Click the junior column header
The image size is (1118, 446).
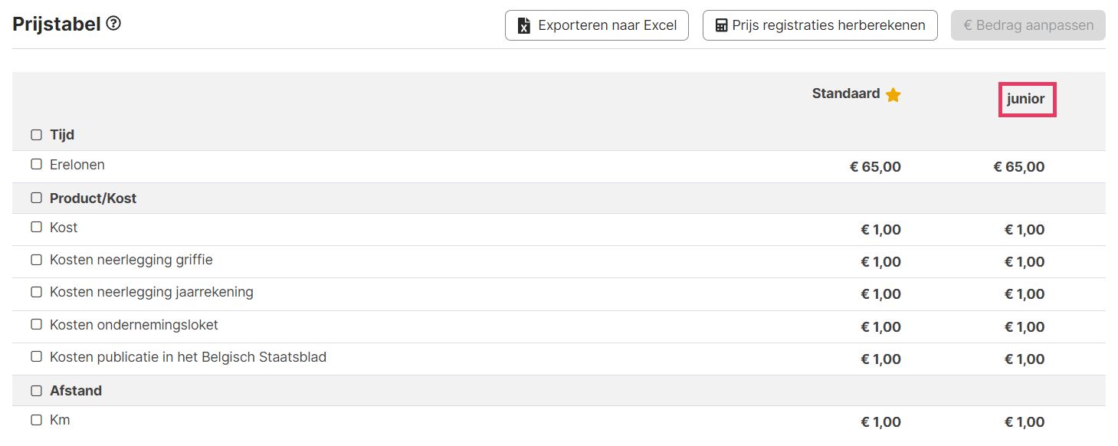(x=1026, y=99)
